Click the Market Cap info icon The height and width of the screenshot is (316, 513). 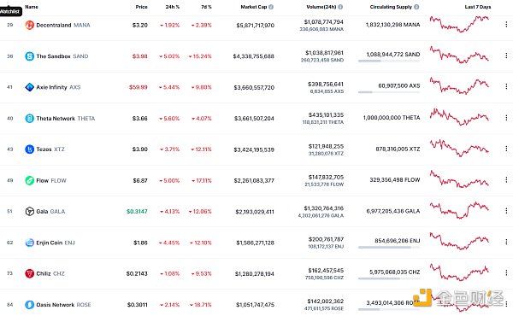[x=271, y=7]
